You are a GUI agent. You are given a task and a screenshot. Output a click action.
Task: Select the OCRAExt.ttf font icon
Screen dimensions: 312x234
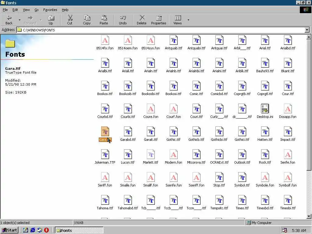pyautogui.click(x=219, y=157)
